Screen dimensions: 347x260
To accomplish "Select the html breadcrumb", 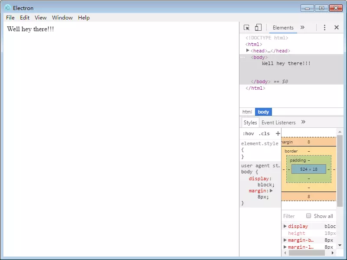I will tap(247, 112).
